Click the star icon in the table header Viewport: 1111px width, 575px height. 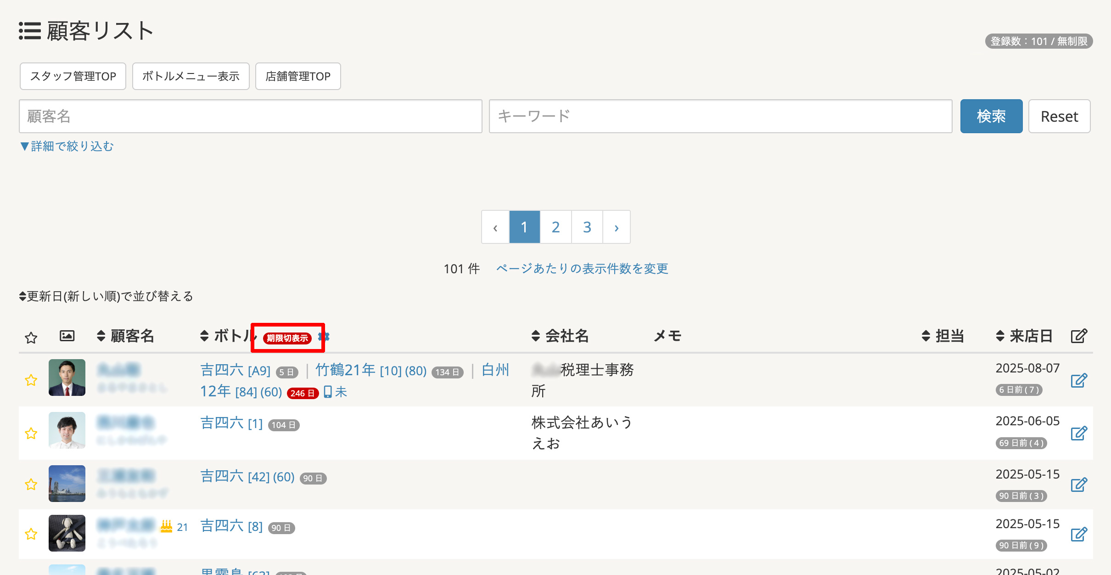point(31,338)
